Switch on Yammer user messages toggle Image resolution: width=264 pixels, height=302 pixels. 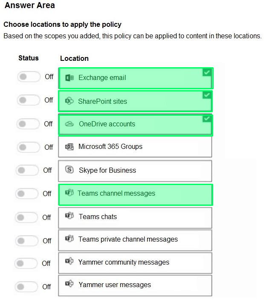(x=26, y=287)
